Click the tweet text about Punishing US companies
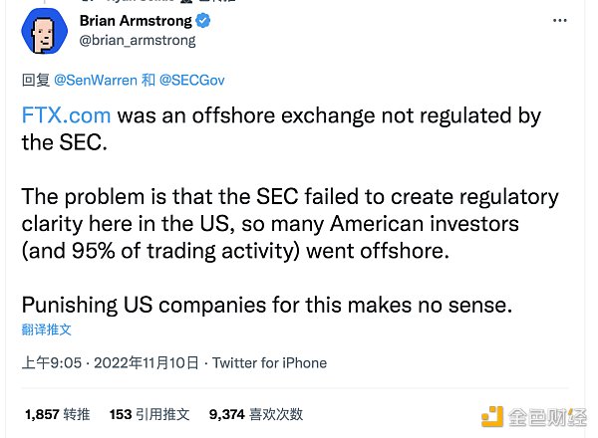The height and width of the screenshot is (438, 598). pyautogui.click(x=267, y=305)
